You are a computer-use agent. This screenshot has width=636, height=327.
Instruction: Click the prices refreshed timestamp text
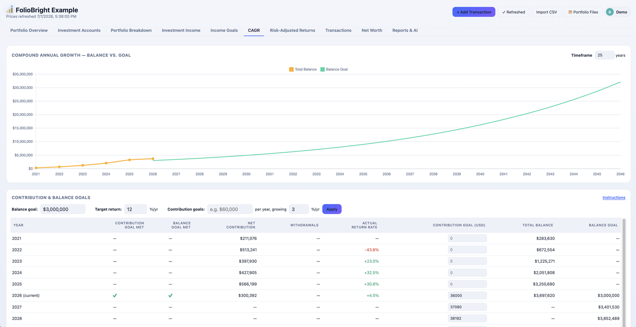[x=41, y=17]
